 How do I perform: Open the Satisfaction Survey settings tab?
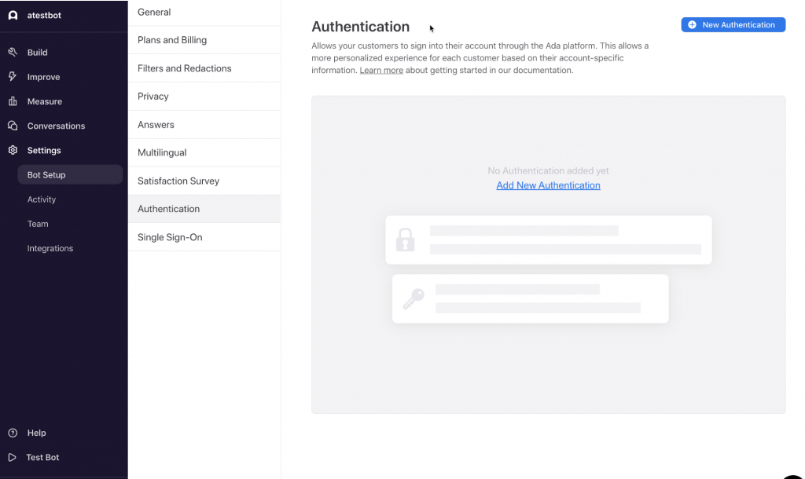point(204,181)
